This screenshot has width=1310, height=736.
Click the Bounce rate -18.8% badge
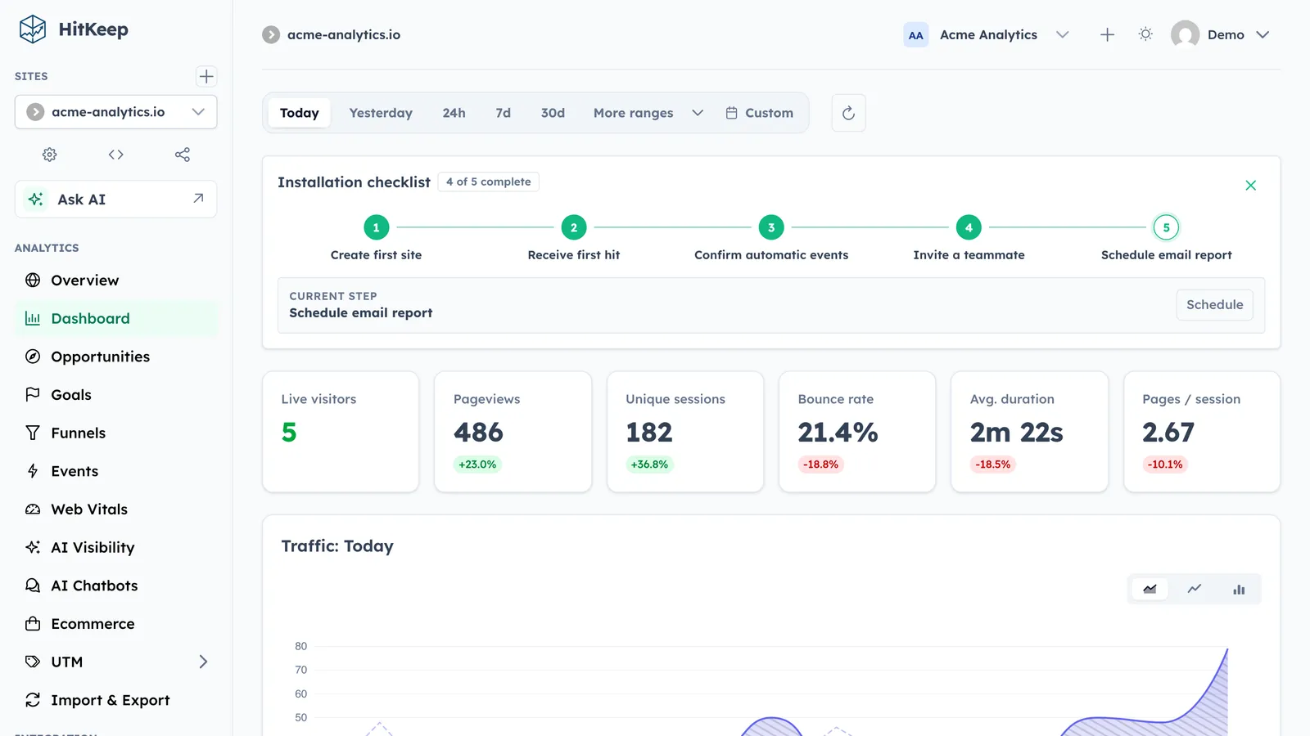click(x=820, y=464)
